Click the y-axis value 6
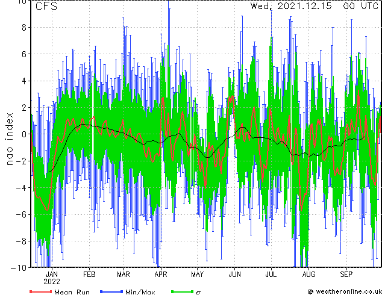This screenshot has height=295, width=382. (x=24, y=54)
